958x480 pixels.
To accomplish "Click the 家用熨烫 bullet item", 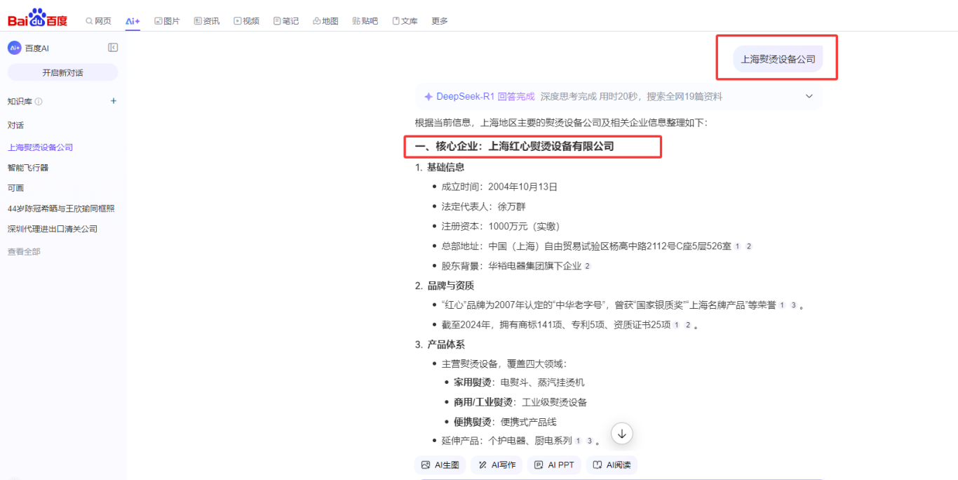I will (x=519, y=382).
